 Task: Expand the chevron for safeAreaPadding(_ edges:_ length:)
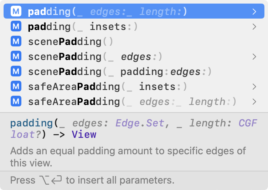pos(254,102)
